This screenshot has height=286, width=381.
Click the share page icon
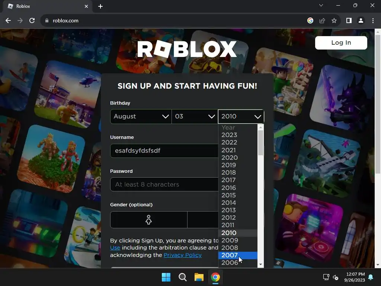pos(322,21)
